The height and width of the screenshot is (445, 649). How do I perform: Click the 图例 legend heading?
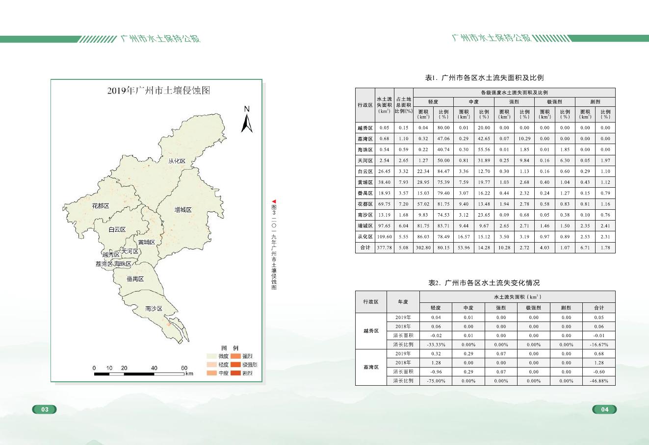230,347
